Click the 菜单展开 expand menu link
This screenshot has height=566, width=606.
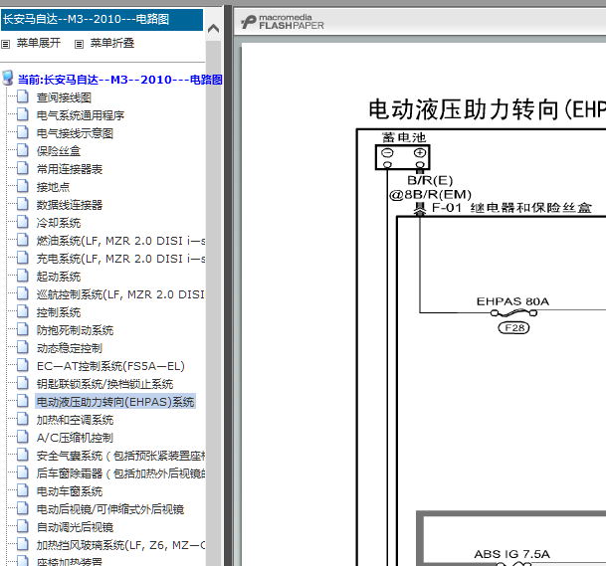(x=38, y=43)
